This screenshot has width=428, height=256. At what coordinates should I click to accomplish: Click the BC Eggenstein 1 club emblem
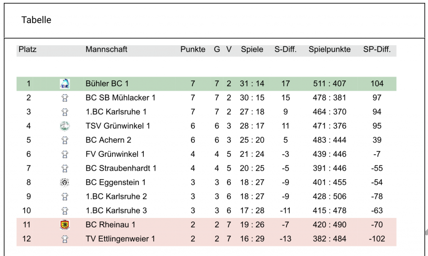[65, 182]
